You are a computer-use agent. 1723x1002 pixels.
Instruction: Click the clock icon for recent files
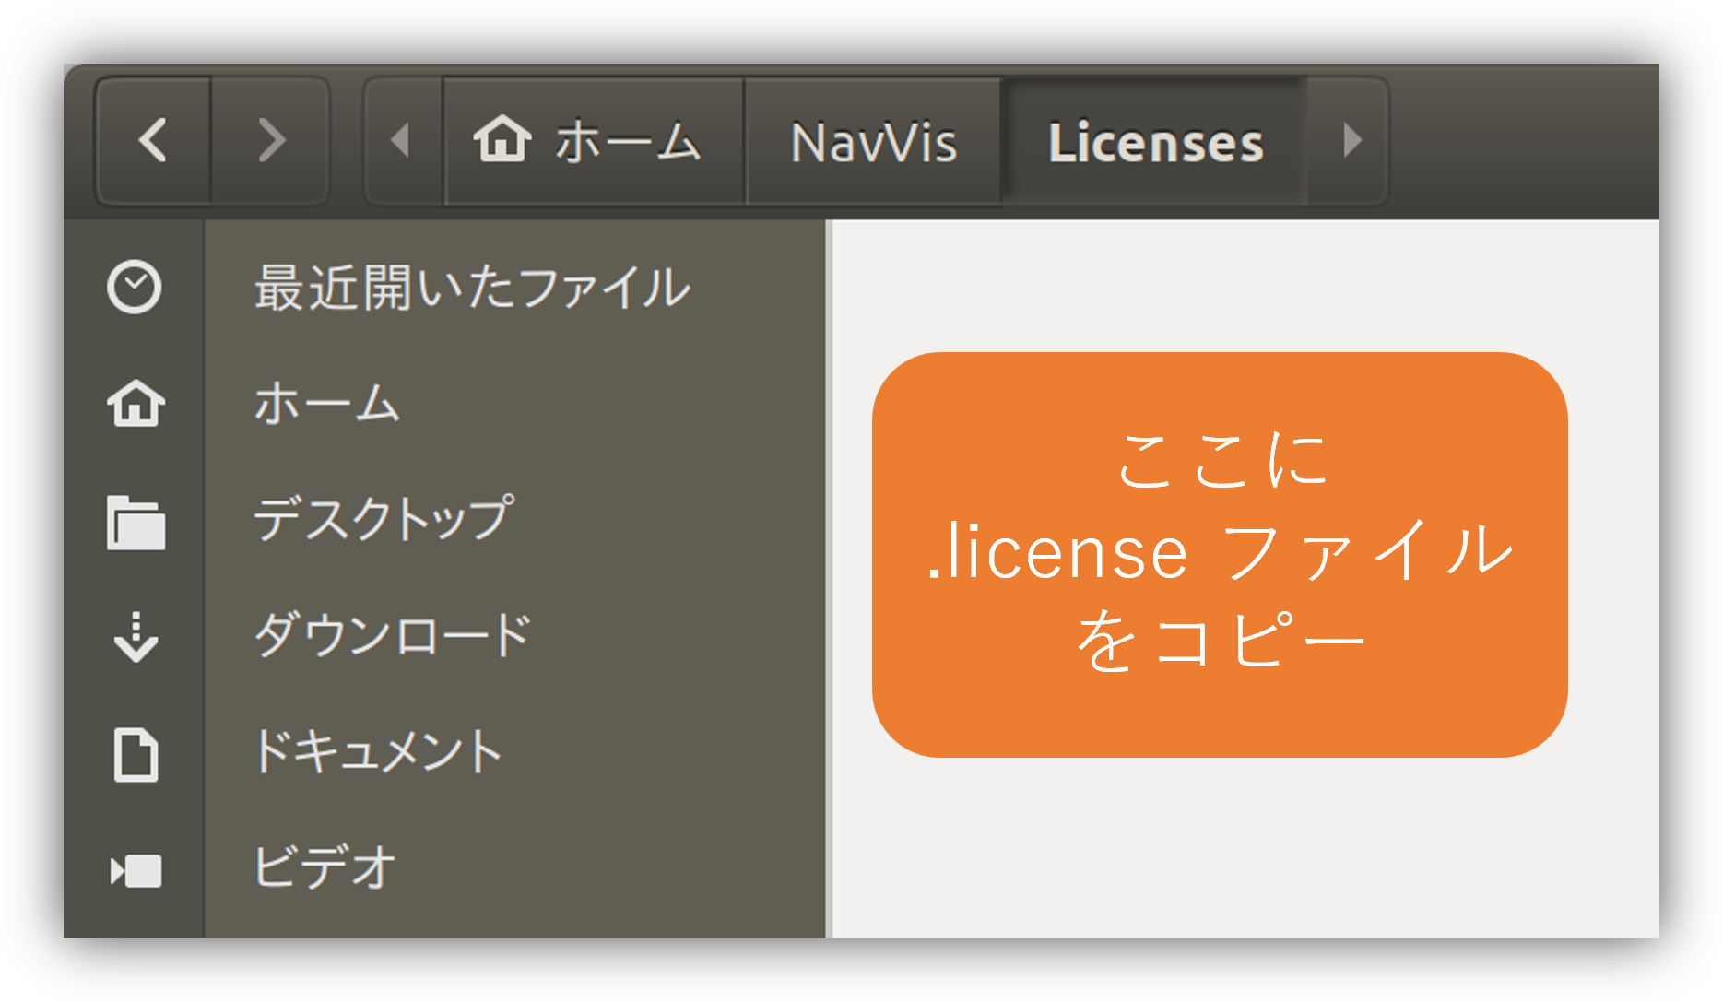pyautogui.click(x=135, y=288)
